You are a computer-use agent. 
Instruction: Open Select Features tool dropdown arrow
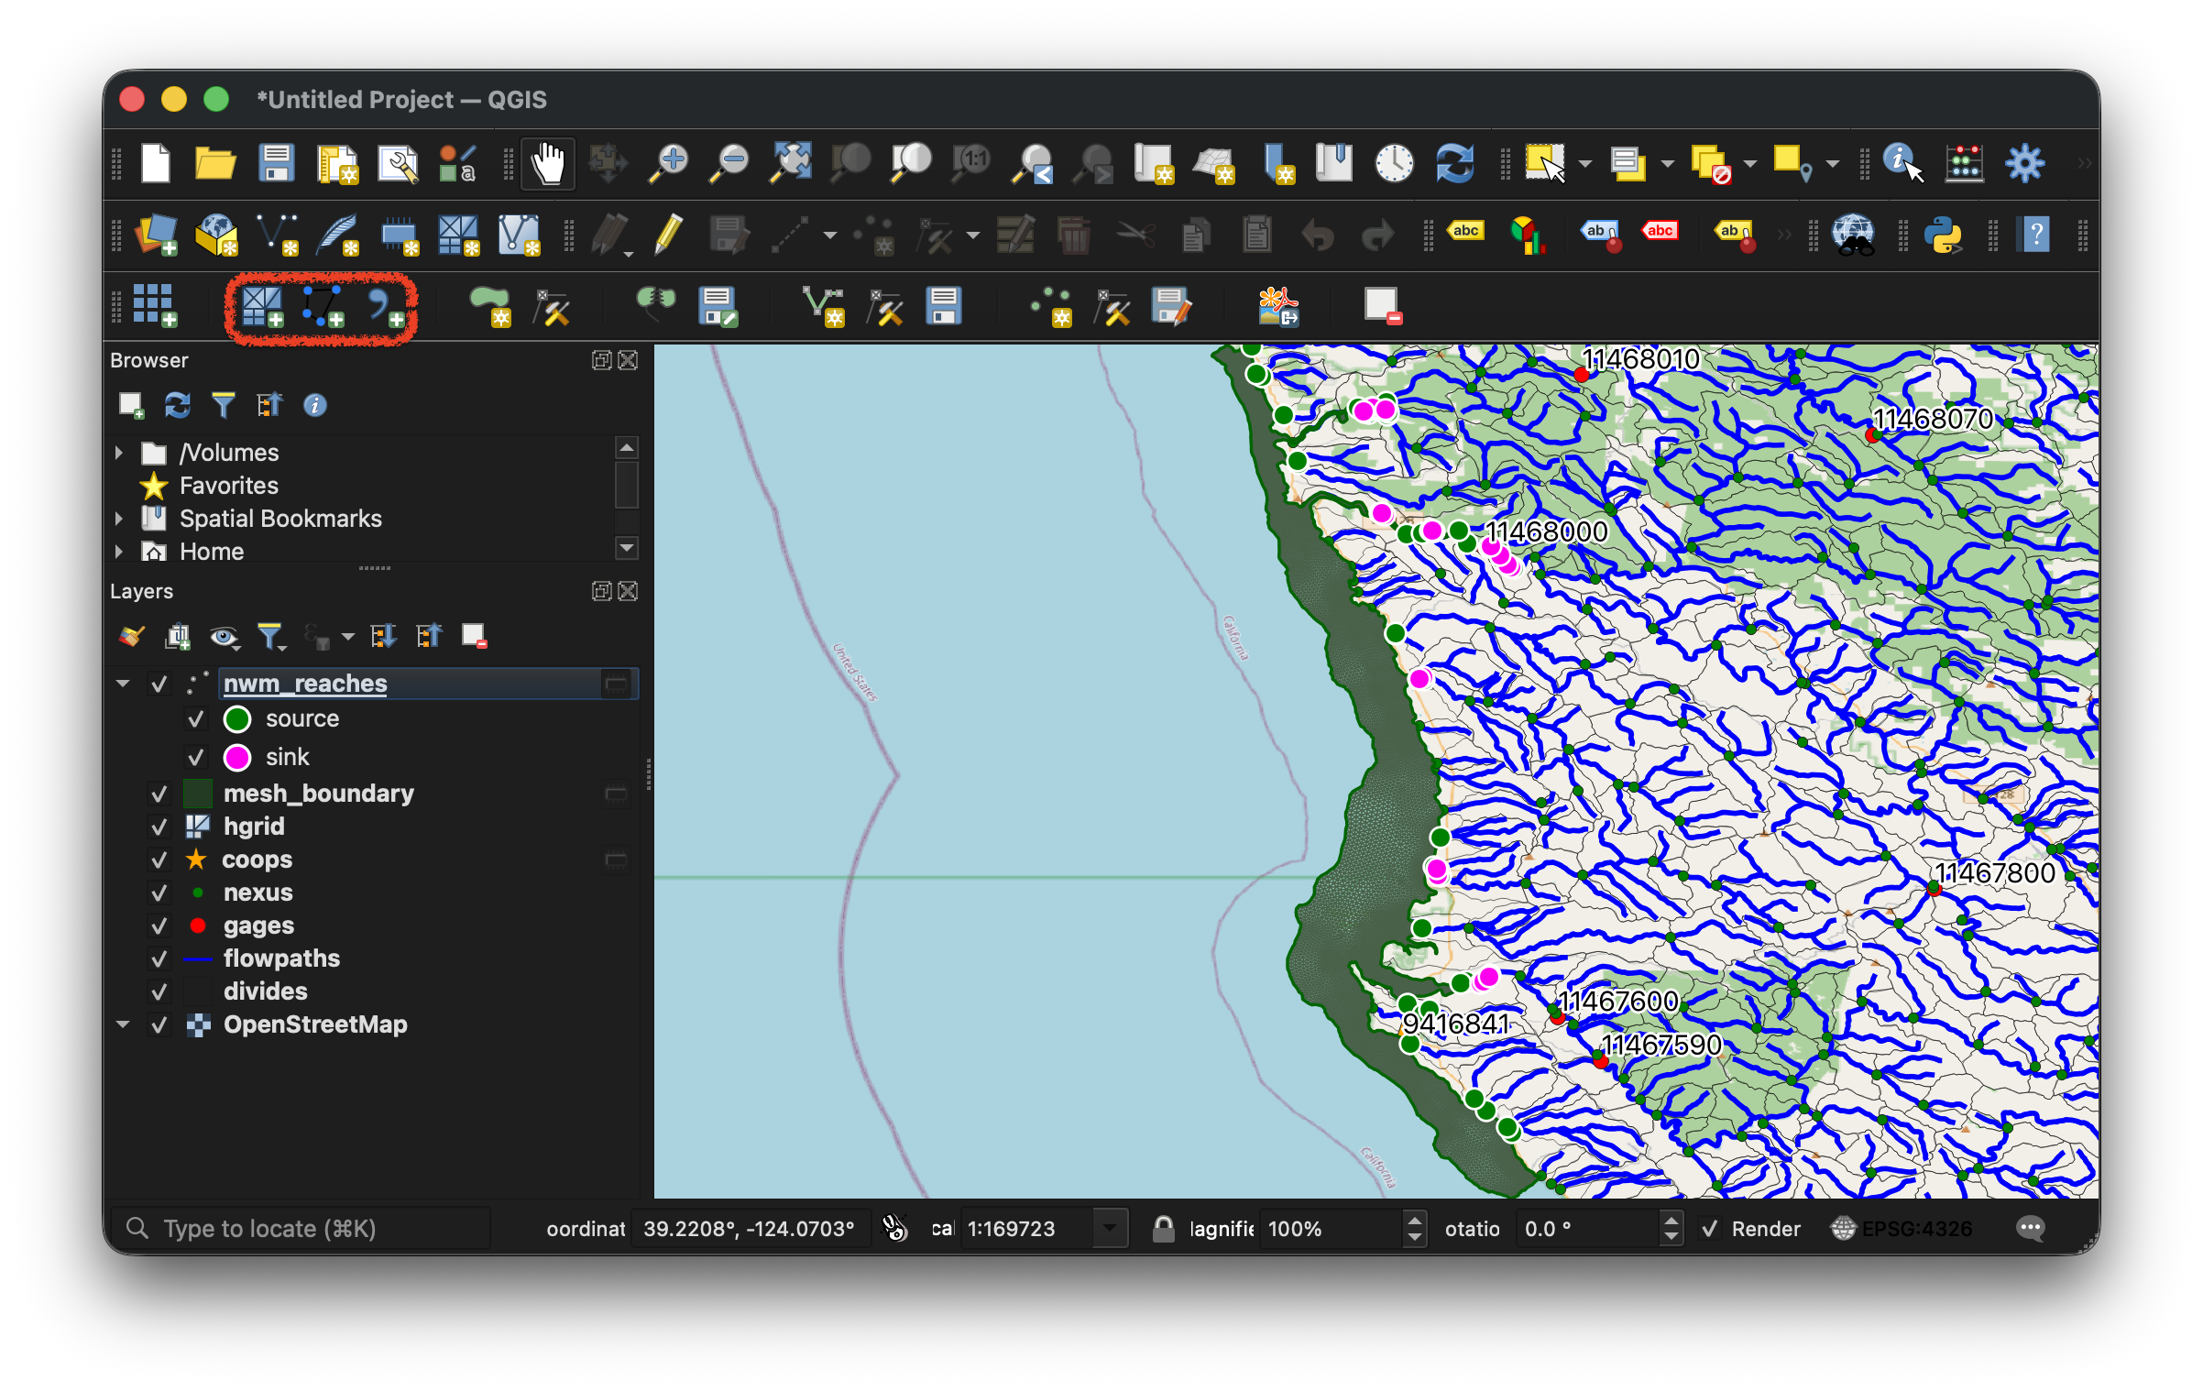1585,164
